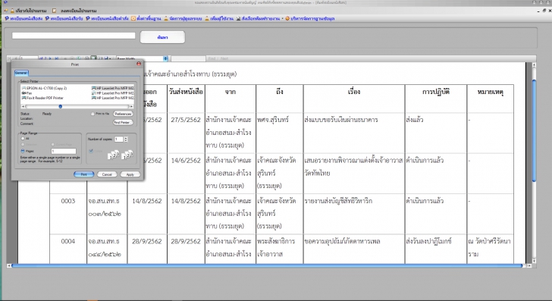Open the บริหารจัดการฐานข้อมูล menu
The image size is (552, 301).
click(x=310, y=18)
